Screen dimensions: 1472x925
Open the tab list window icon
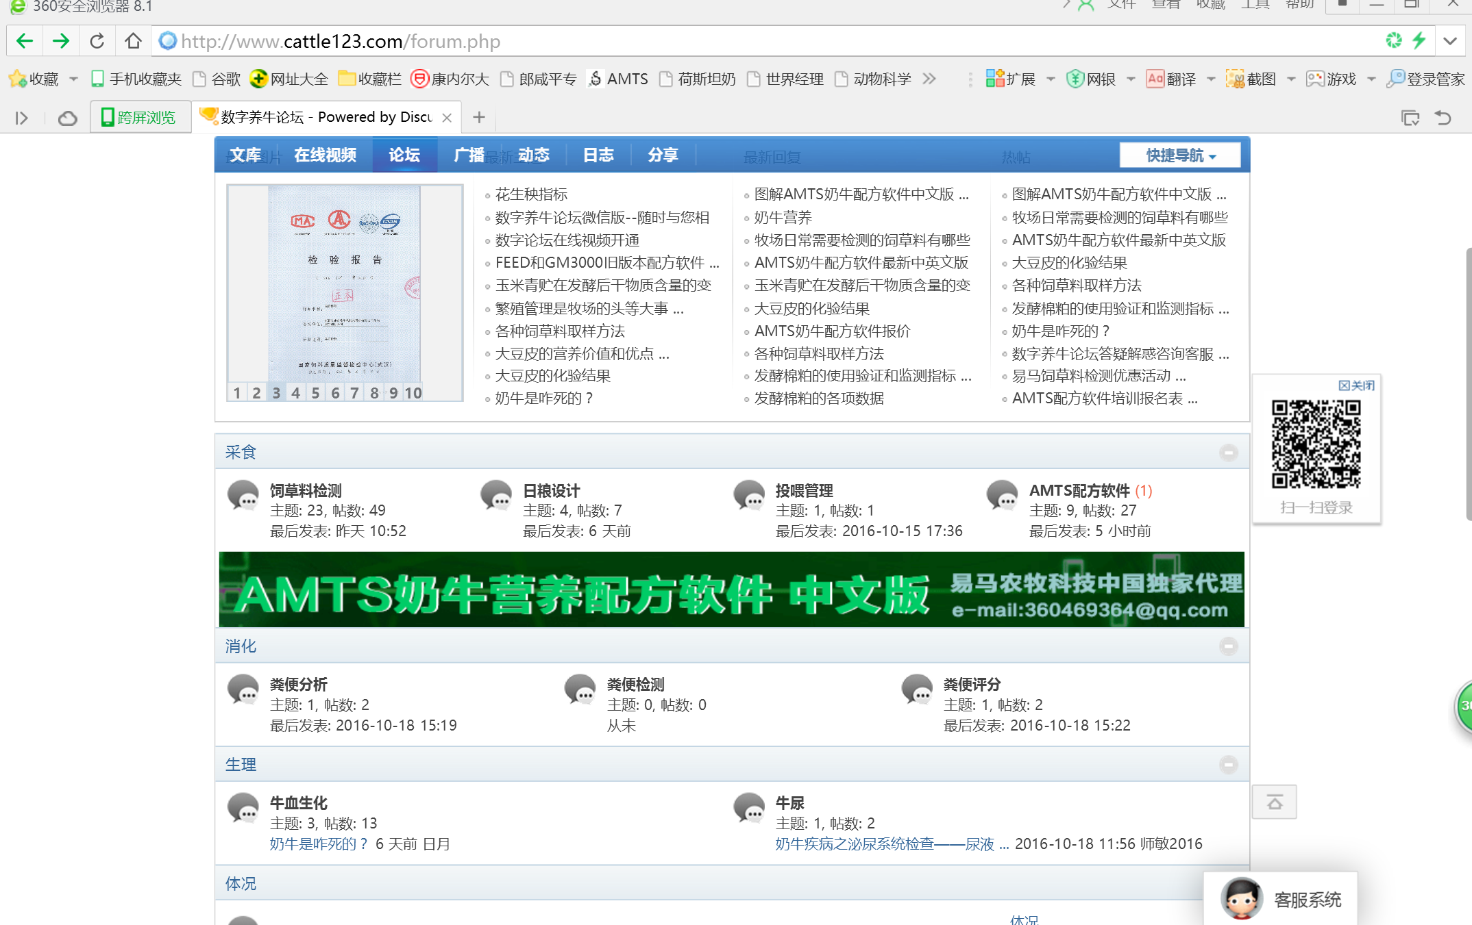click(1410, 118)
